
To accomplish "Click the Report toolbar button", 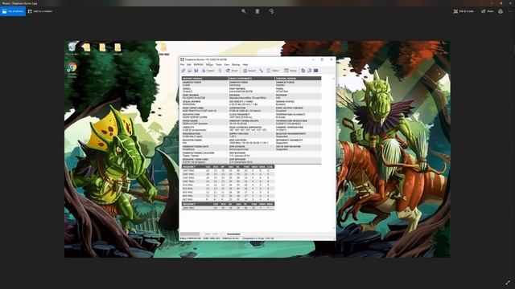I will (x=249, y=71).
